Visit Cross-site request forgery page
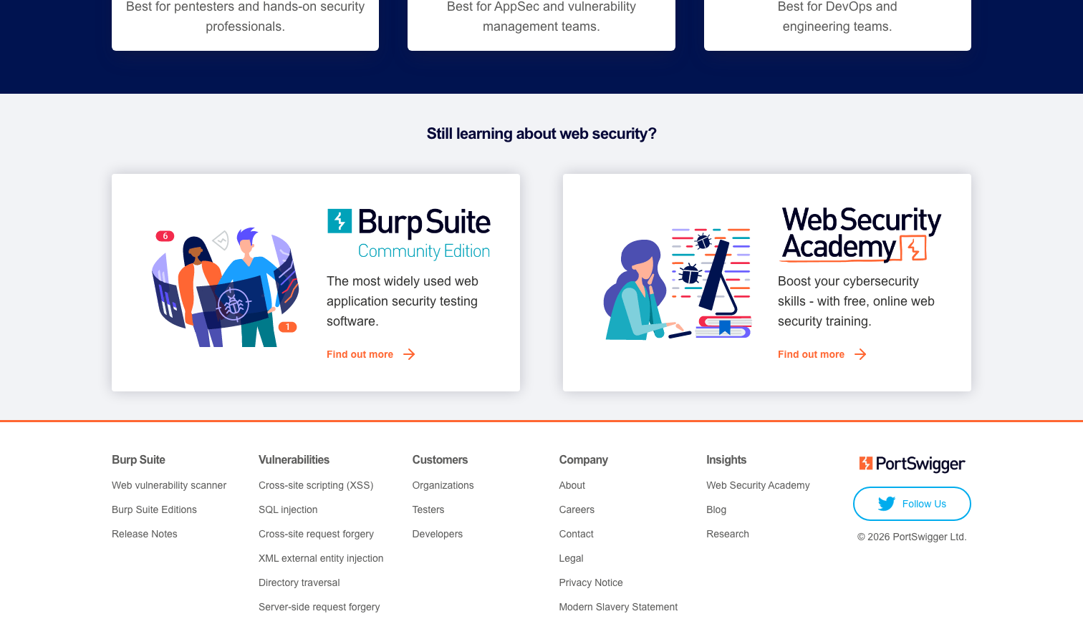1083x644 pixels. click(316, 534)
